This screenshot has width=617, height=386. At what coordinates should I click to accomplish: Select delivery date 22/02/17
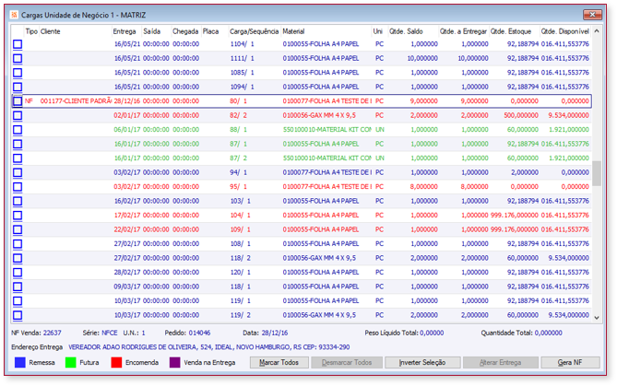click(x=126, y=229)
